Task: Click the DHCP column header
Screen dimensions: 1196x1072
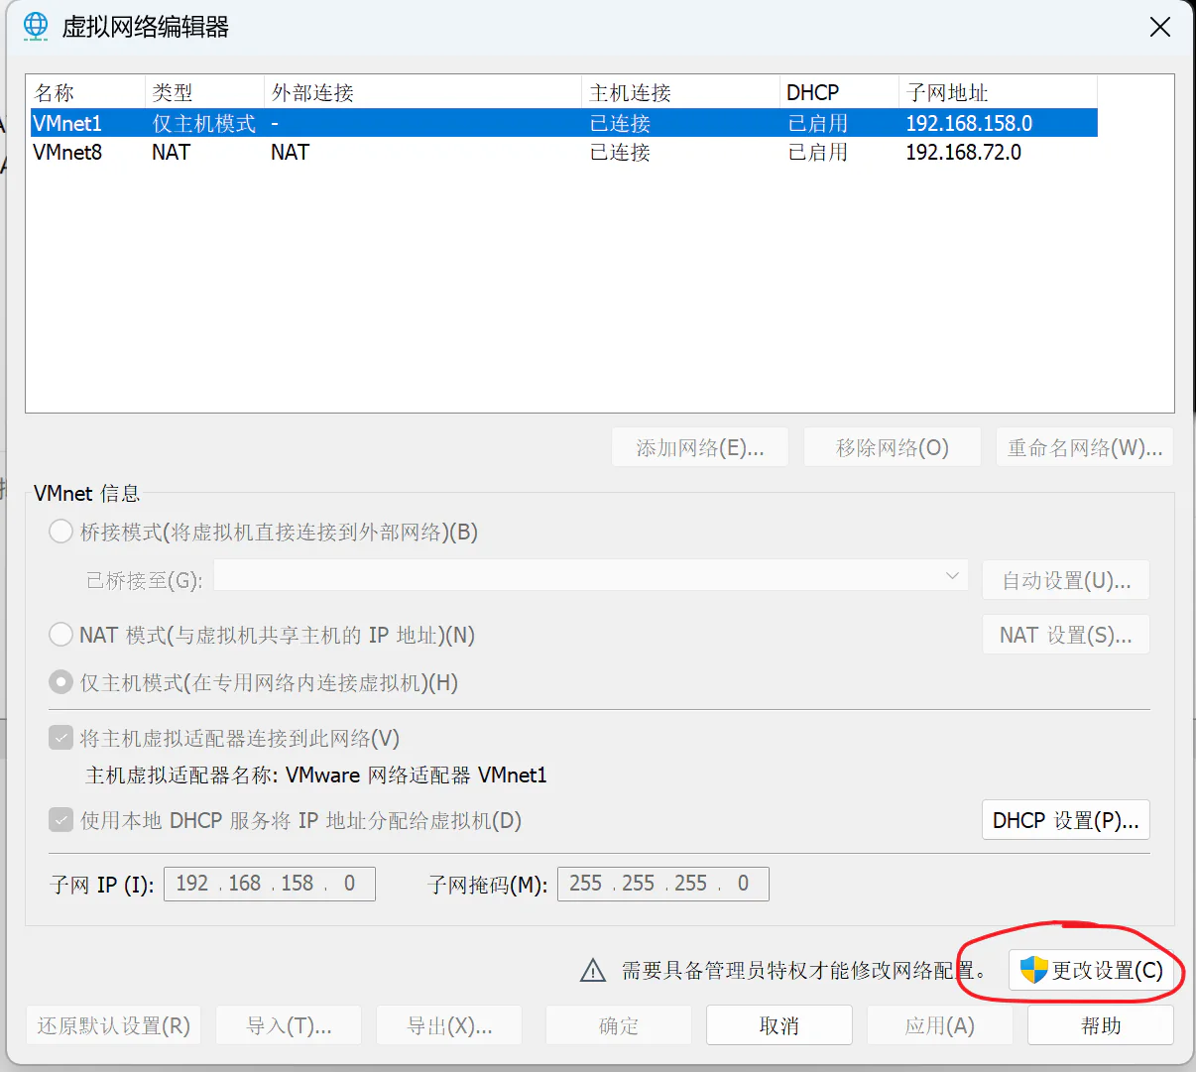Action: pyautogui.click(x=839, y=92)
